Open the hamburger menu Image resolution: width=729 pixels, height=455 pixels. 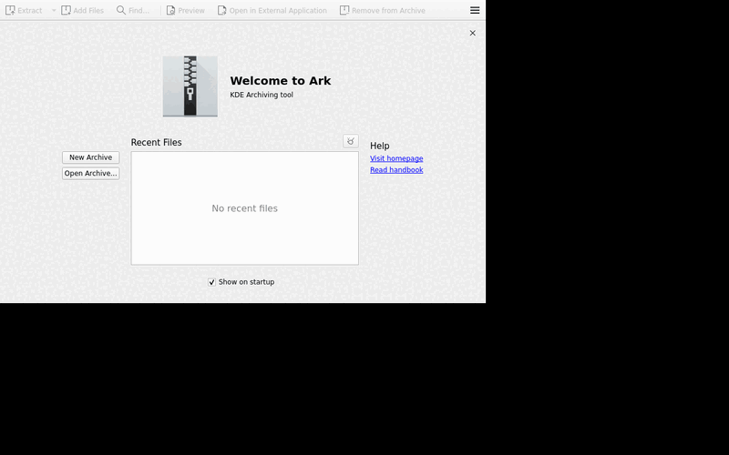pyautogui.click(x=475, y=10)
